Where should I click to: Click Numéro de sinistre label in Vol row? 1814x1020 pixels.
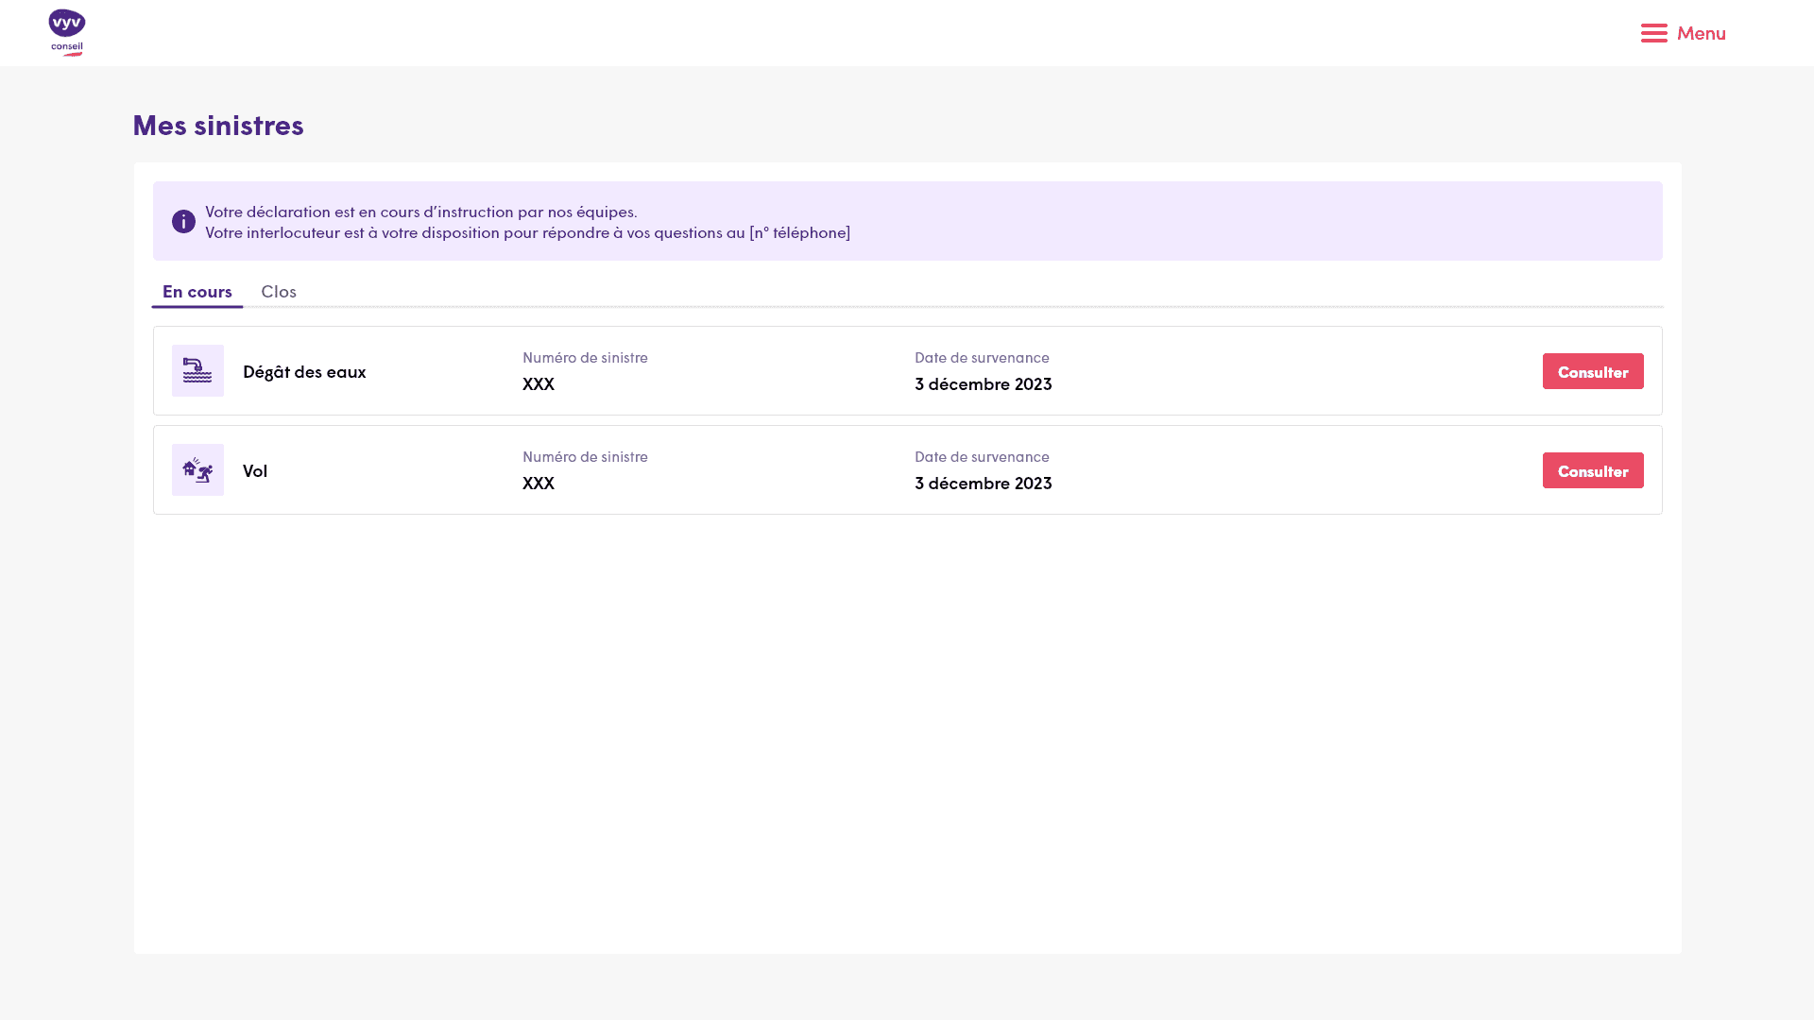(x=585, y=456)
